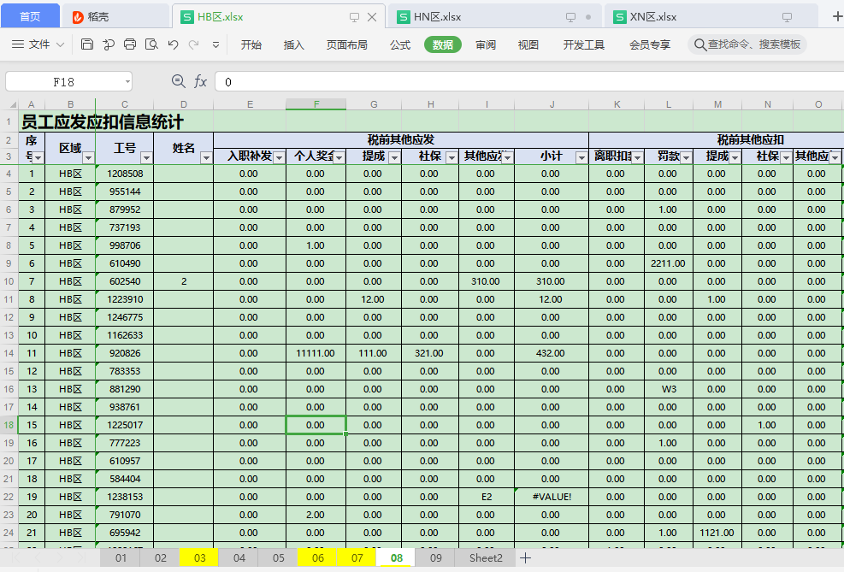844x572 pixels.
Task: Click the export-to-PDF icon beside Save
Action: point(109,44)
